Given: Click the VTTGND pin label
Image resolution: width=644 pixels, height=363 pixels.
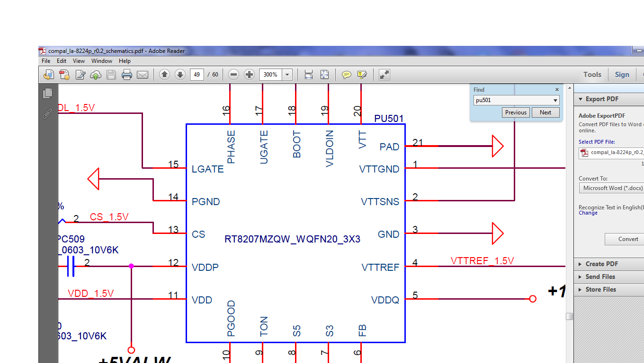Looking at the screenshot, I should pyautogui.click(x=379, y=169).
